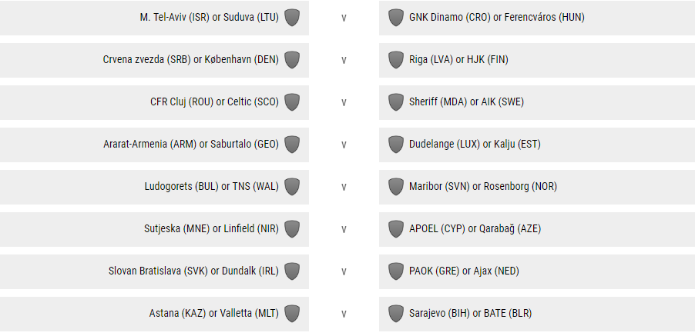
Task: Click the 'v' separator in the Astana–Sarajevo row
Action: click(344, 314)
